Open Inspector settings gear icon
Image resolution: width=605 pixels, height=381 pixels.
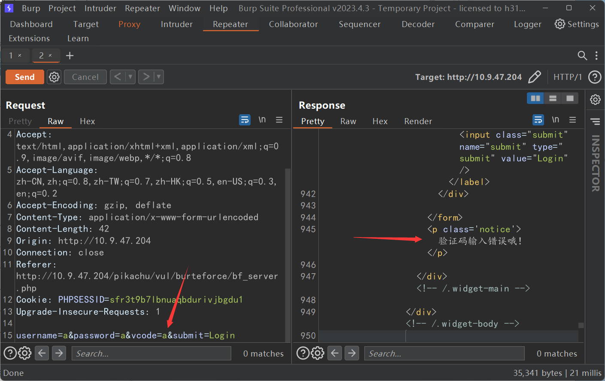pyautogui.click(x=595, y=100)
